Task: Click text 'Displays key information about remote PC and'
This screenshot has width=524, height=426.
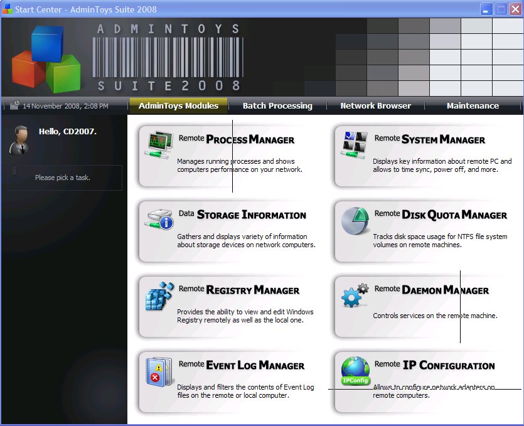Action: [x=442, y=161]
